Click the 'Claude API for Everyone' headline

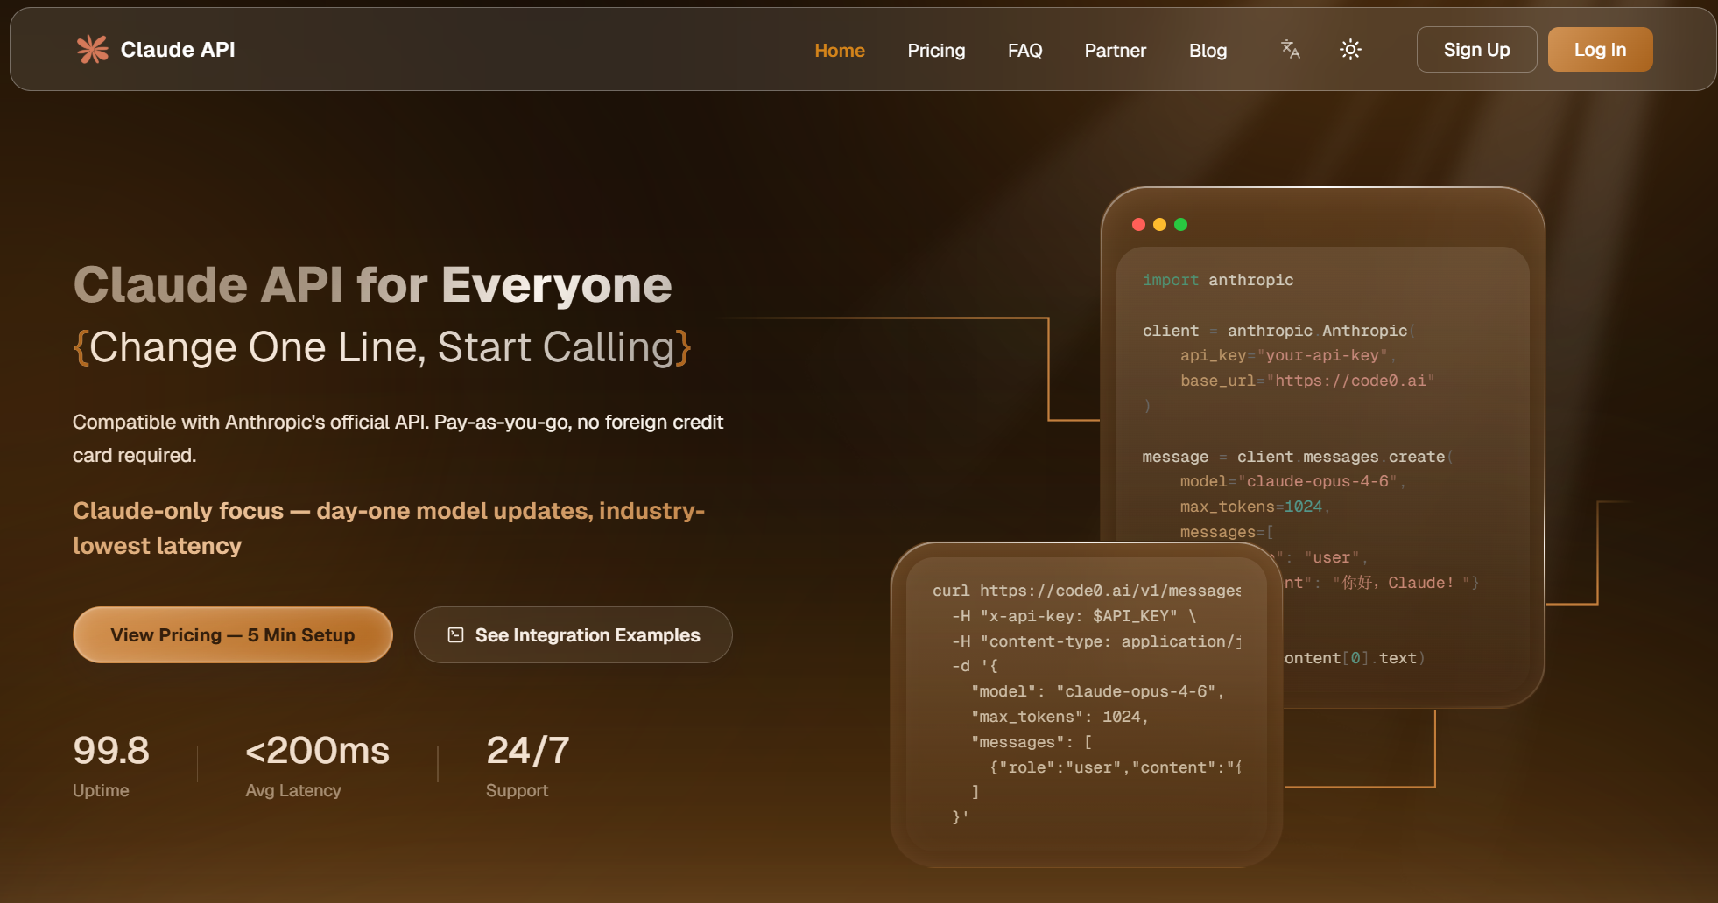(372, 284)
